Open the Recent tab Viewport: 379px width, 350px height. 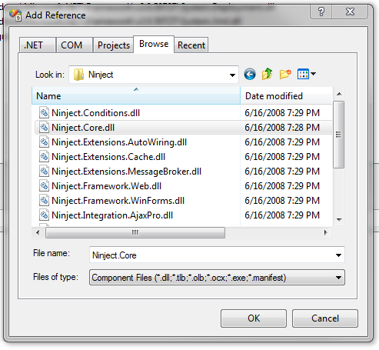(x=191, y=45)
